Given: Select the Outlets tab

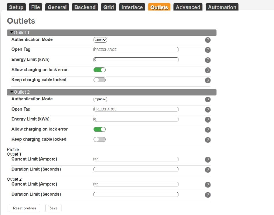Looking at the screenshot, I should (159, 7).
